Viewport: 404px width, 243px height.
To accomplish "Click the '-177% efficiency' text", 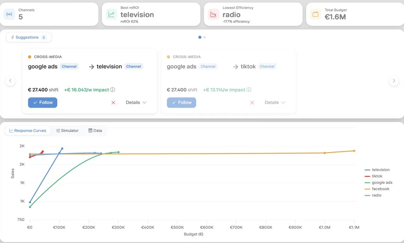I will [x=236, y=21].
